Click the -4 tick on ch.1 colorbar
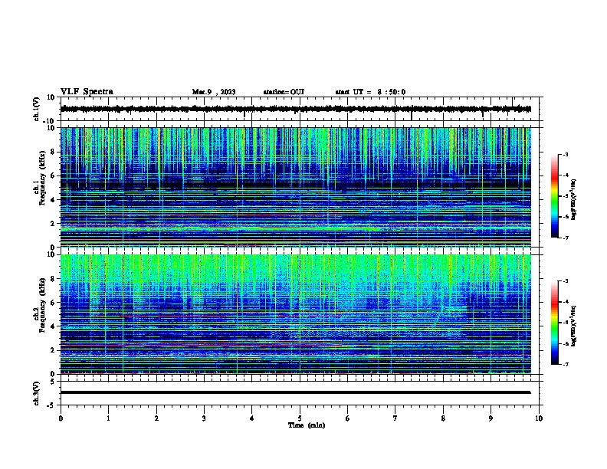This screenshot has height=469, width=607. tap(566, 175)
